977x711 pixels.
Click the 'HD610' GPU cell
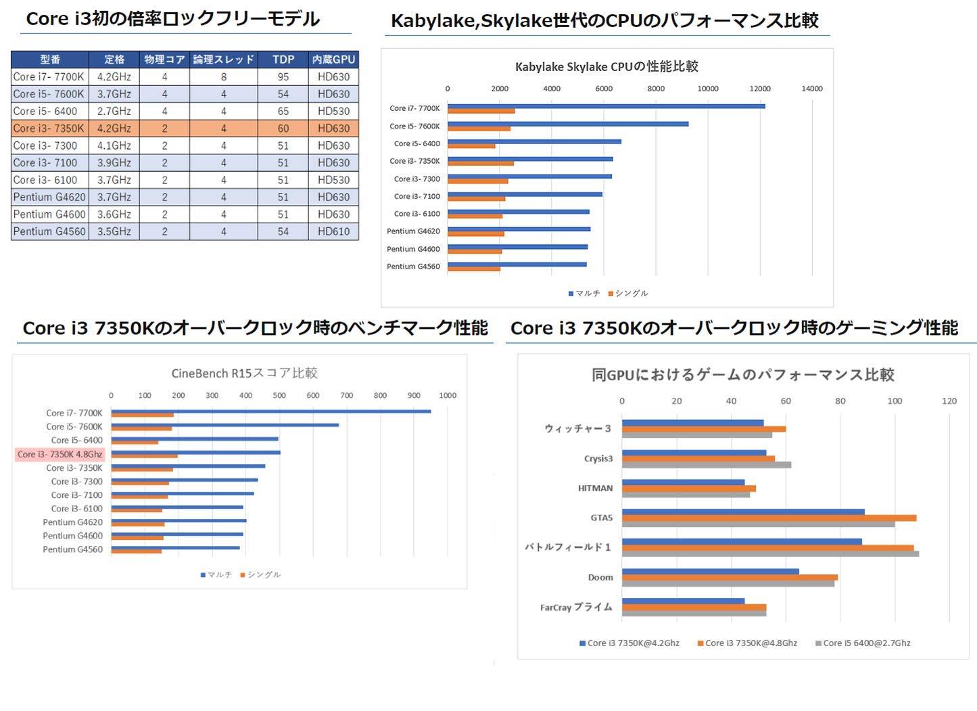[333, 231]
